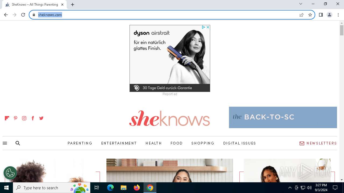Go back to previous page
The image size is (344, 193).
click(x=6, y=15)
